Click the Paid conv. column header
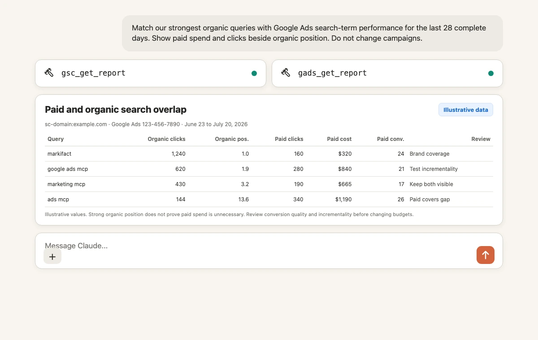 [x=390, y=139]
